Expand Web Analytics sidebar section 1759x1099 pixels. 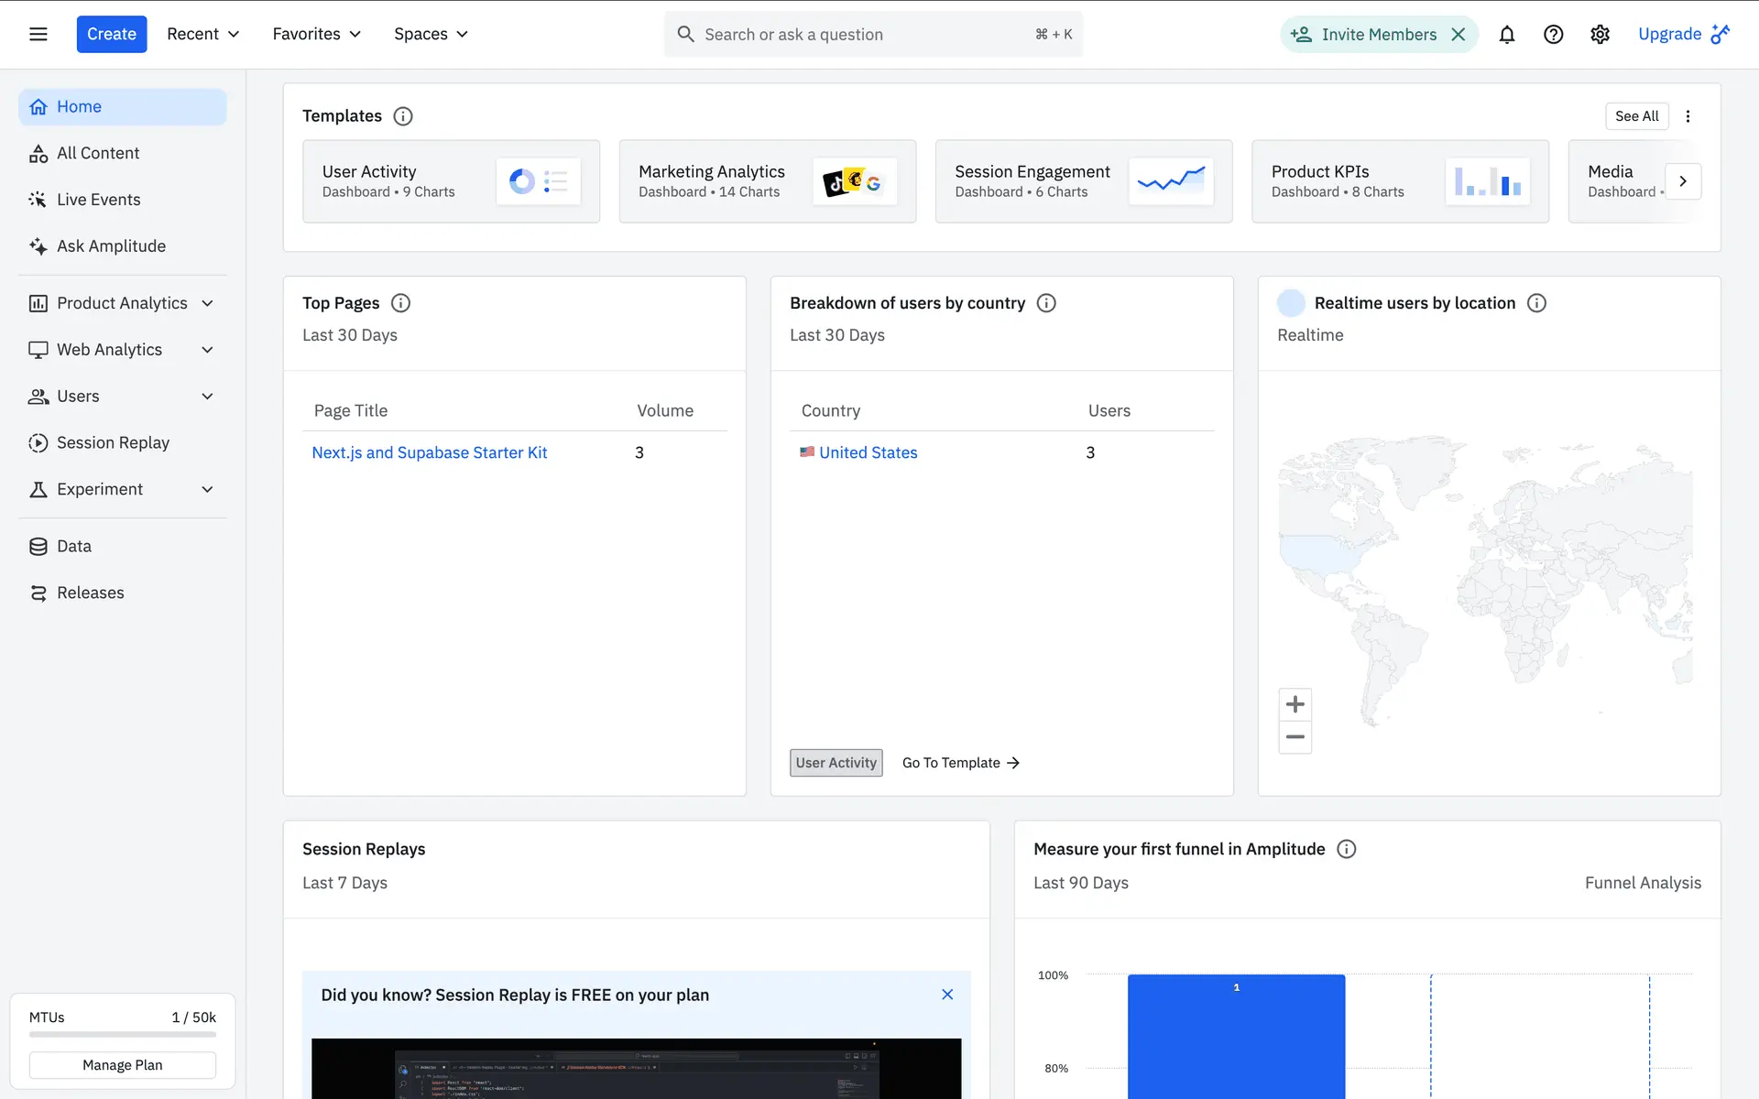click(122, 350)
